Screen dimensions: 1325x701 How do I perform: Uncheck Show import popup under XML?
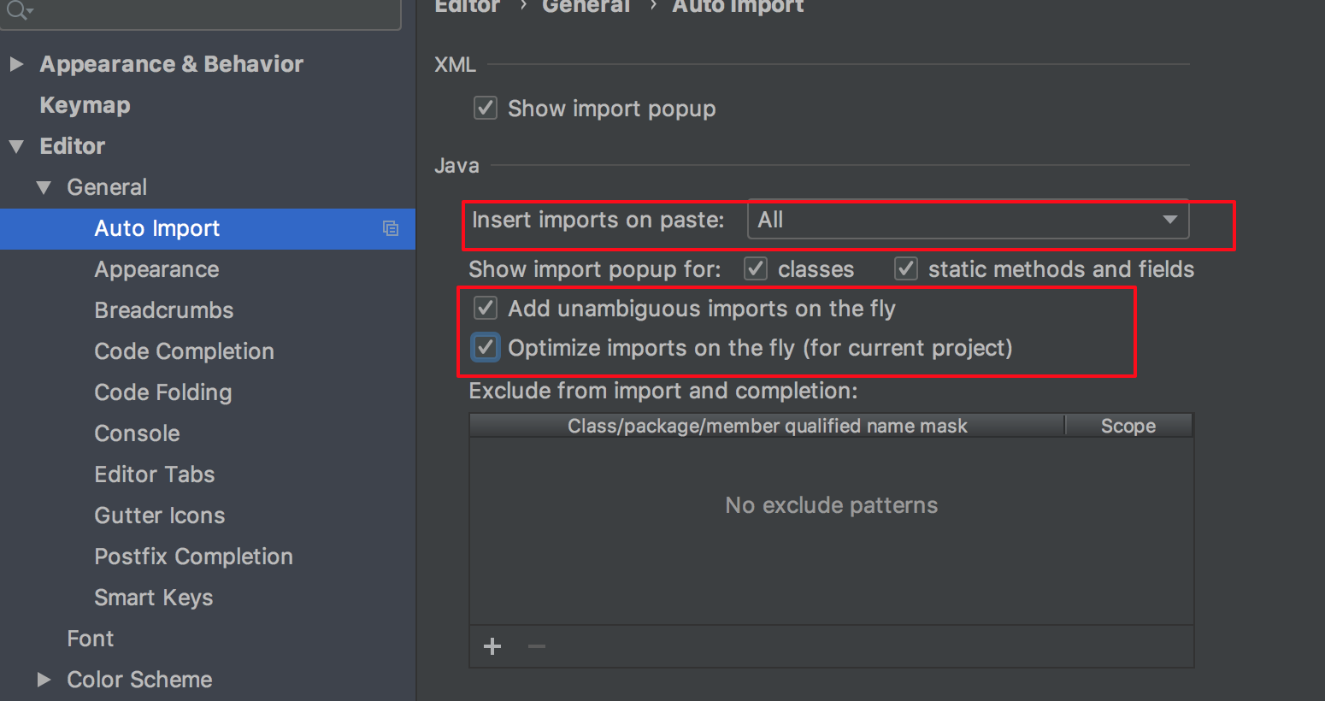485,108
